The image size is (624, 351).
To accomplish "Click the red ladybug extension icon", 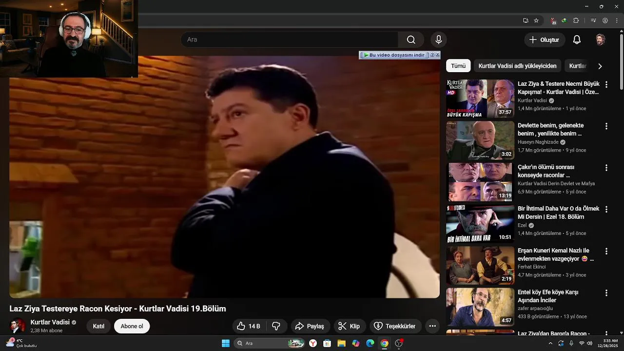I will point(553,21).
